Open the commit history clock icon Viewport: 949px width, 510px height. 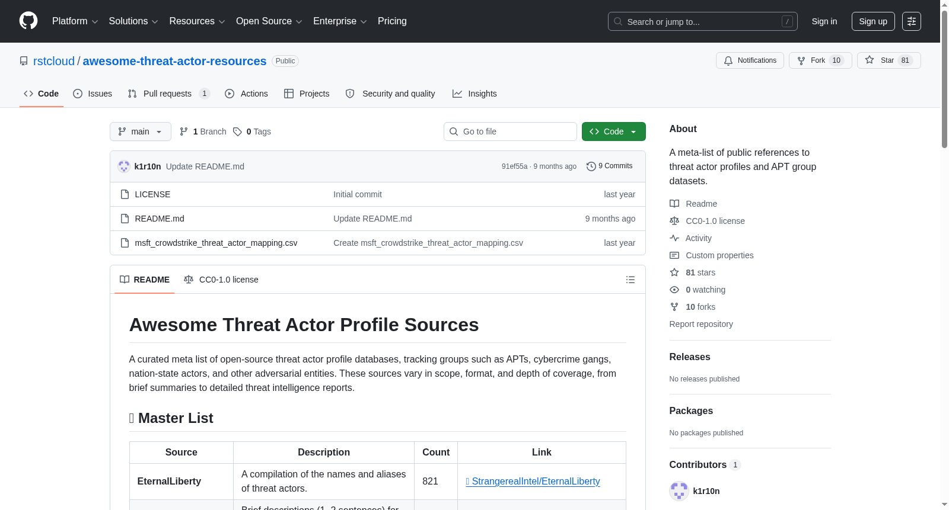point(591,166)
